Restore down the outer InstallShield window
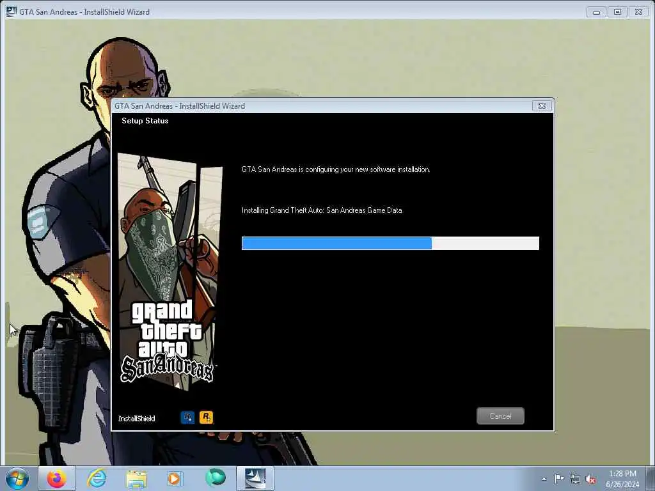Viewport: 655px width, 491px height. click(617, 12)
